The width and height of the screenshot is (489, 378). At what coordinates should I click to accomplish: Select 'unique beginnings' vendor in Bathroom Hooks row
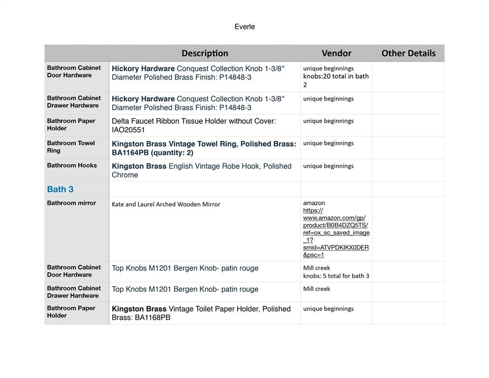(329, 166)
